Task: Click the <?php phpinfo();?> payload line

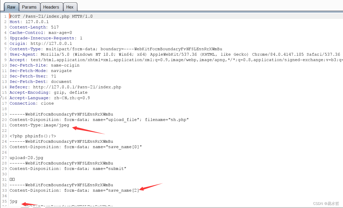Action: [33, 136]
